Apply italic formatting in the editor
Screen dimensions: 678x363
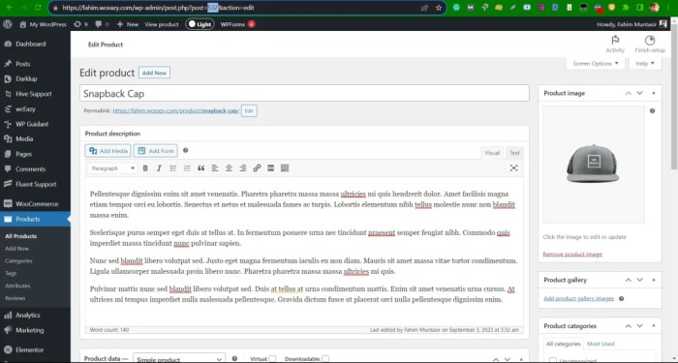[x=159, y=168]
